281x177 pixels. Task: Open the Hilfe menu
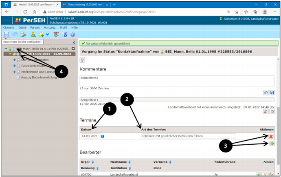tap(75, 27)
